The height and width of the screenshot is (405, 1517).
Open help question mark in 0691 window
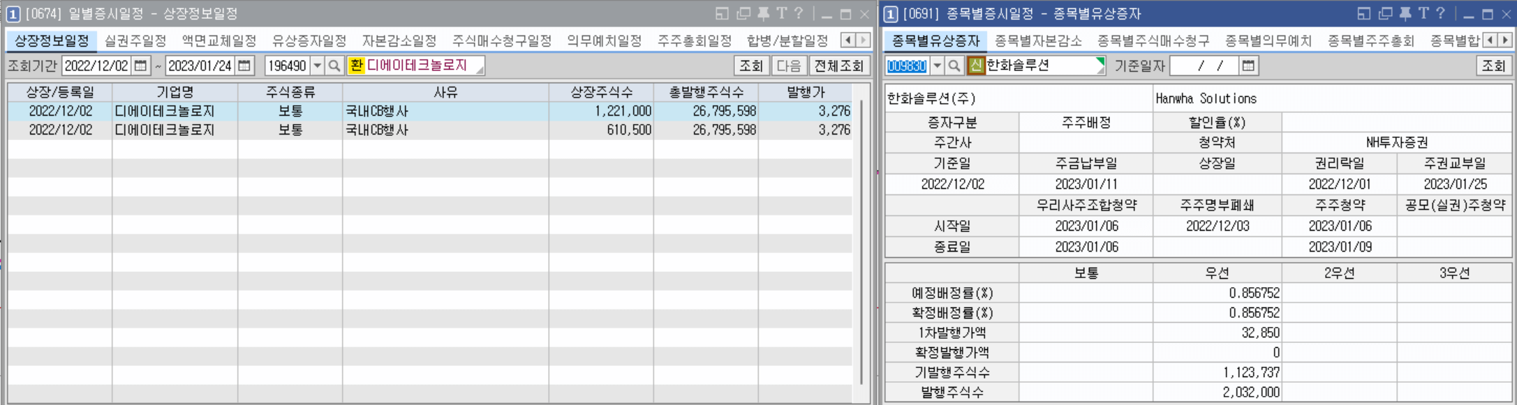(1440, 13)
